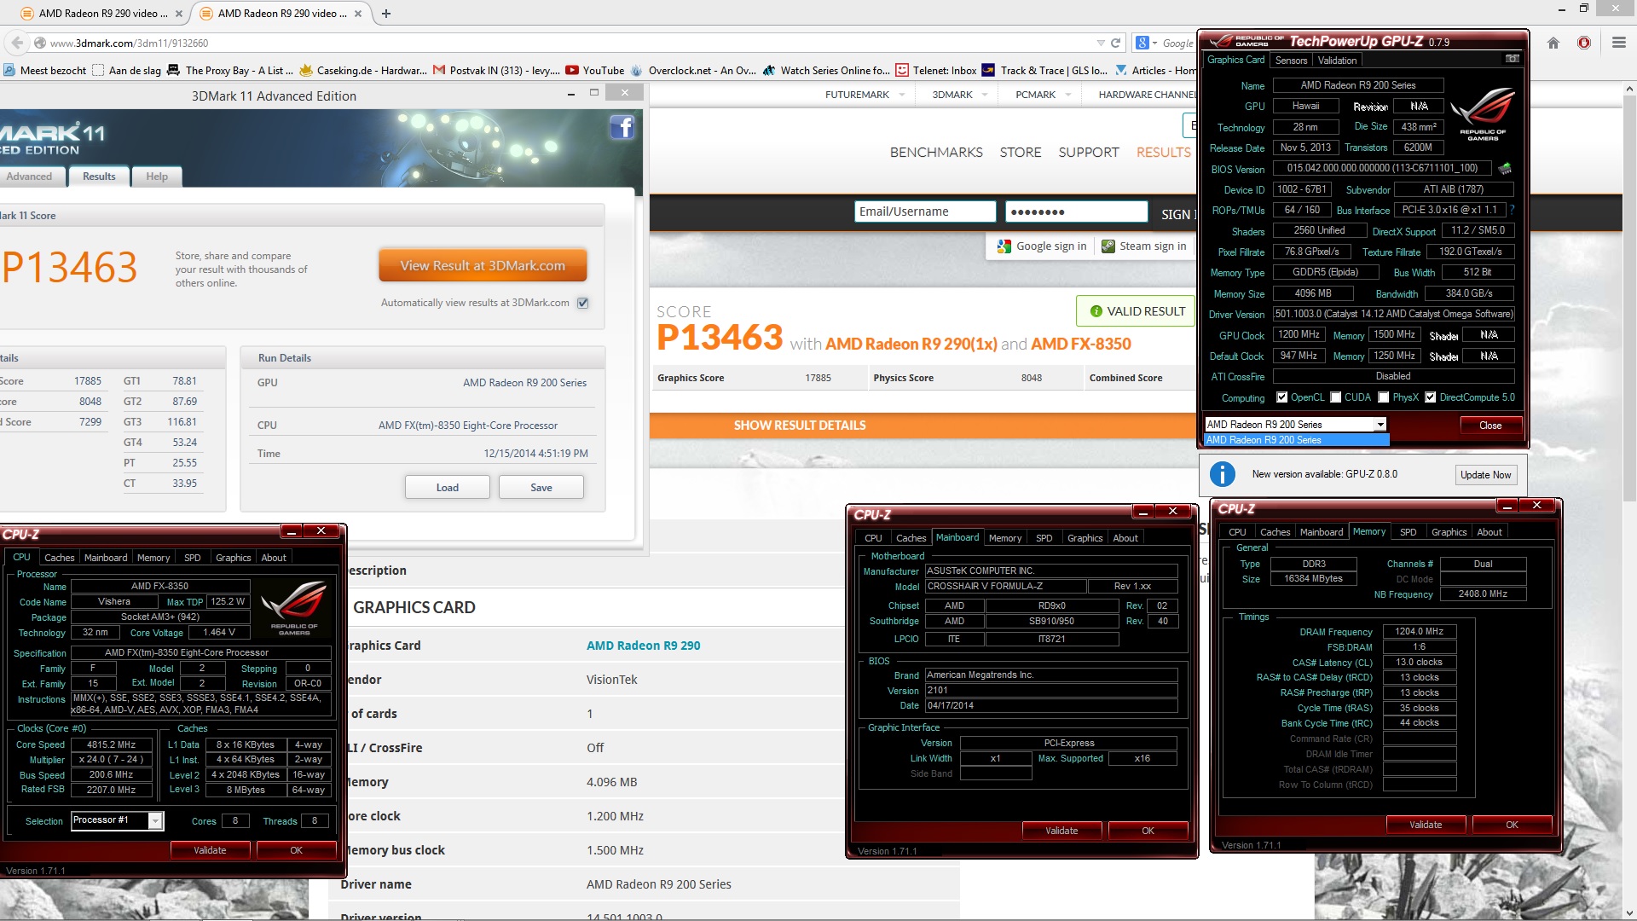Click the GPU-Z update info icon
The image size is (1637, 921).
pos(1222,474)
